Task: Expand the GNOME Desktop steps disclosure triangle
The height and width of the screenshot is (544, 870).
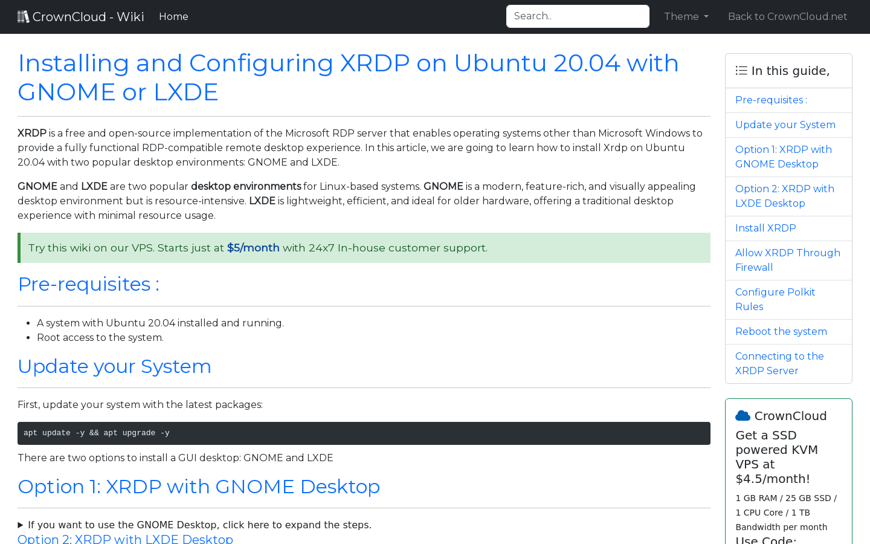Action: pyautogui.click(x=21, y=525)
